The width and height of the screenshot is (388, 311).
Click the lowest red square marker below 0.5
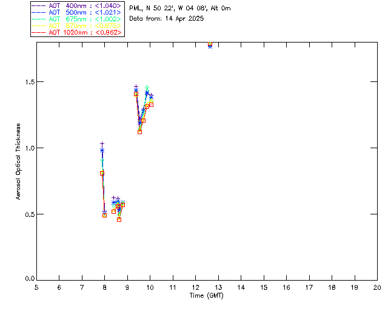point(119,219)
